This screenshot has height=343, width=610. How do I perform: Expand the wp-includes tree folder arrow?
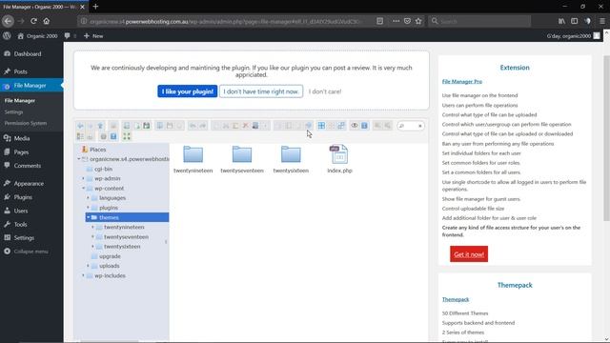(83, 275)
